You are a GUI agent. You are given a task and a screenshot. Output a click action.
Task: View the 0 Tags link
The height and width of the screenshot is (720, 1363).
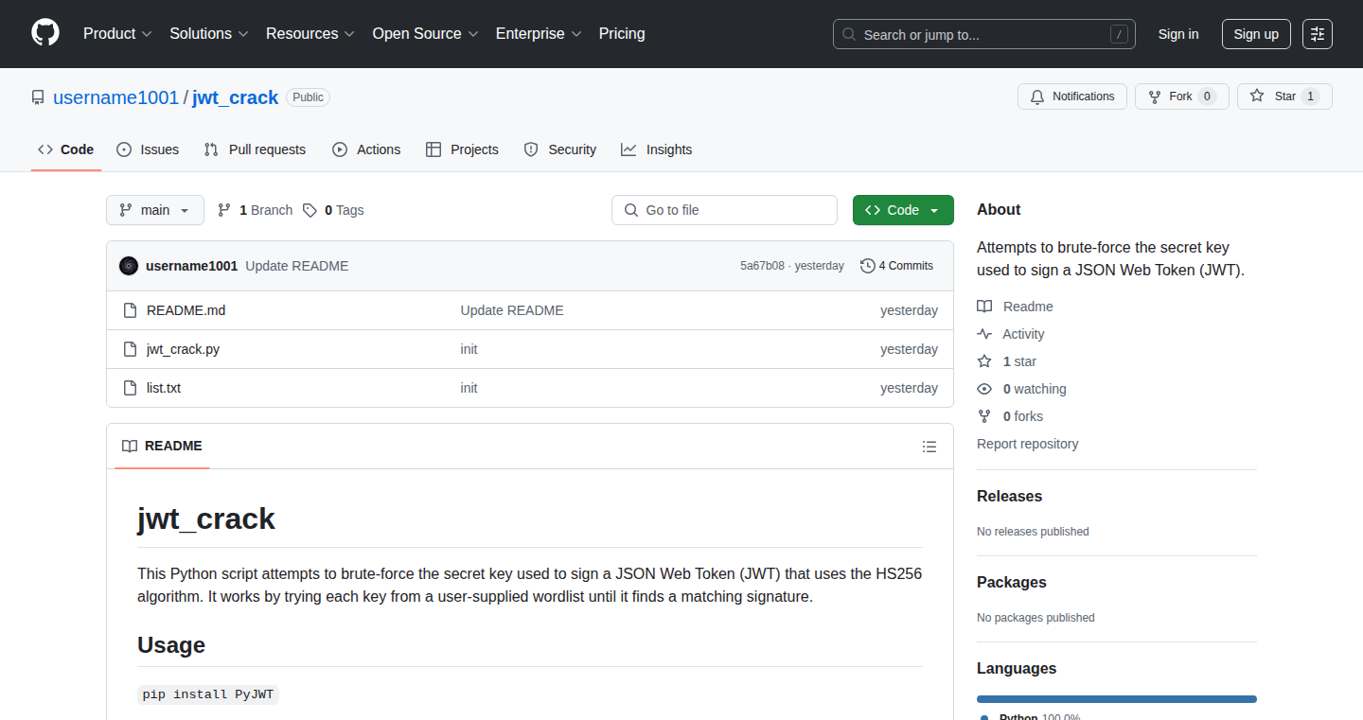coord(333,210)
